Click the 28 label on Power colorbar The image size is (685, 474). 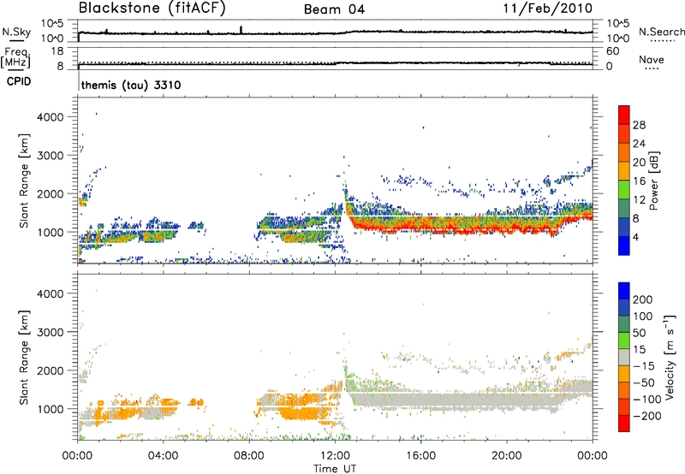639,125
